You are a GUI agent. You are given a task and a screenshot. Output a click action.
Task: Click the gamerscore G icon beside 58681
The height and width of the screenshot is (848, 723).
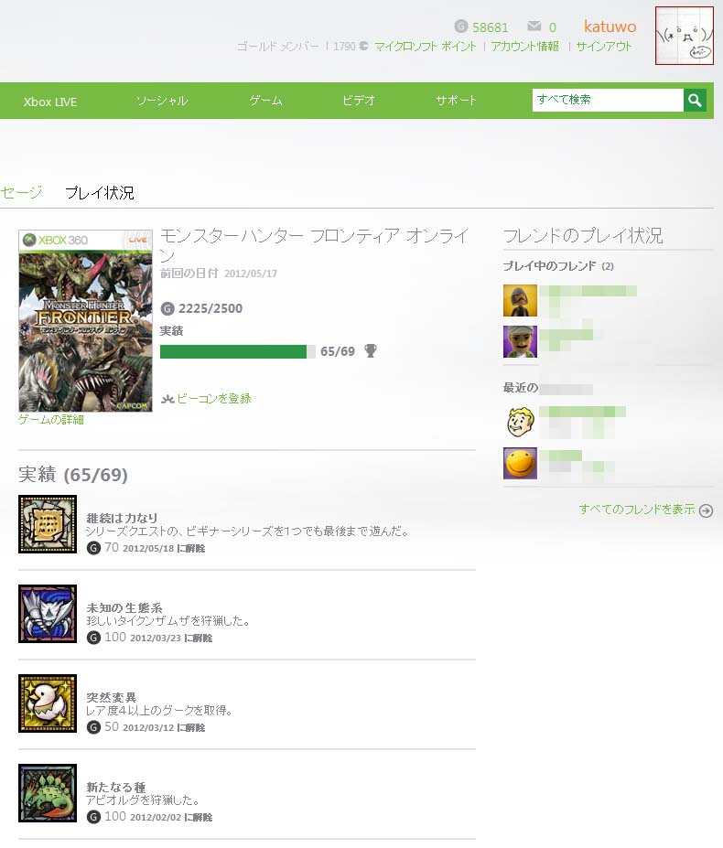460,26
